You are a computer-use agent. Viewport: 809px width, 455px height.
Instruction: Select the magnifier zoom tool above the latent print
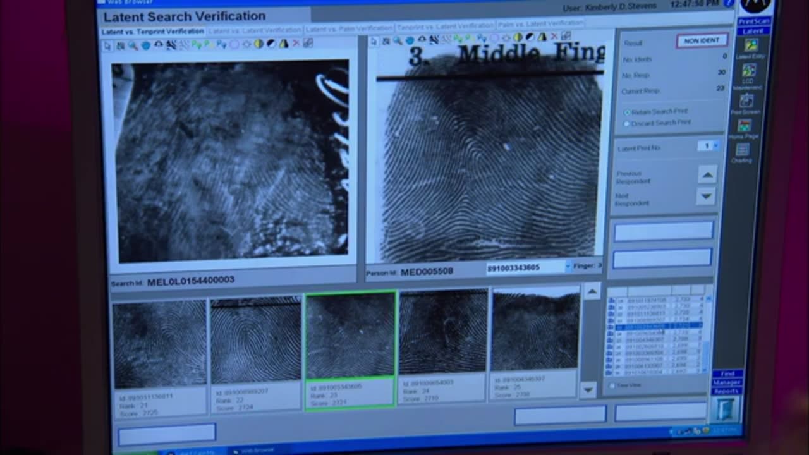tap(133, 45)
